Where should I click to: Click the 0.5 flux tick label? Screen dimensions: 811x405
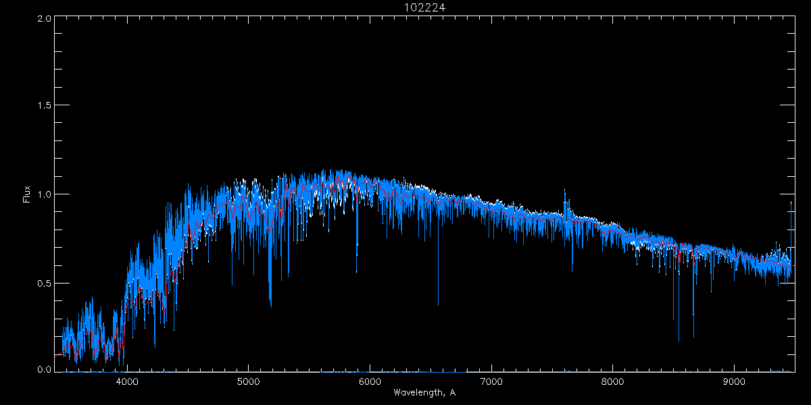click(x=45, y=283)
